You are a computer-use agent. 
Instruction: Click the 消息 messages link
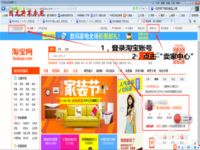(31, 28)
